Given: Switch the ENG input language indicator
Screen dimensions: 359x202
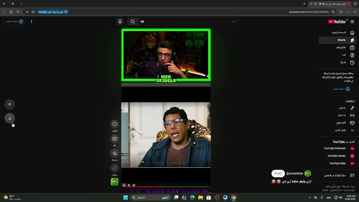Looking at the screenshot, I should click(x=329, y=198).
